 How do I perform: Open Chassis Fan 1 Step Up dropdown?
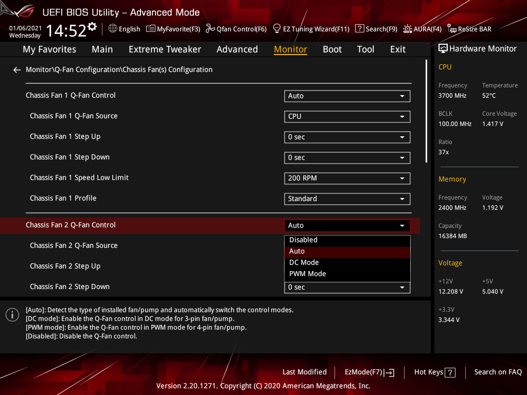[x=347, y=137]
